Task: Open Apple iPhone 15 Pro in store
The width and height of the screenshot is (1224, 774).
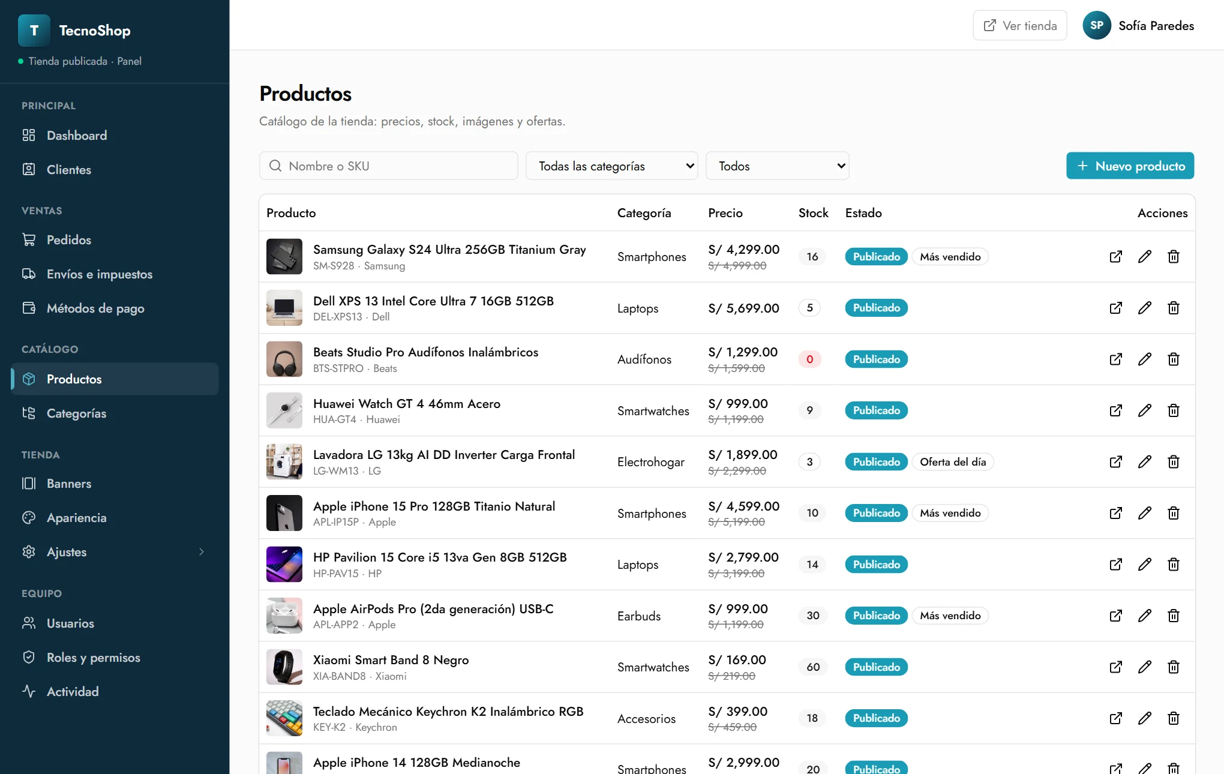Action: 1115,513
